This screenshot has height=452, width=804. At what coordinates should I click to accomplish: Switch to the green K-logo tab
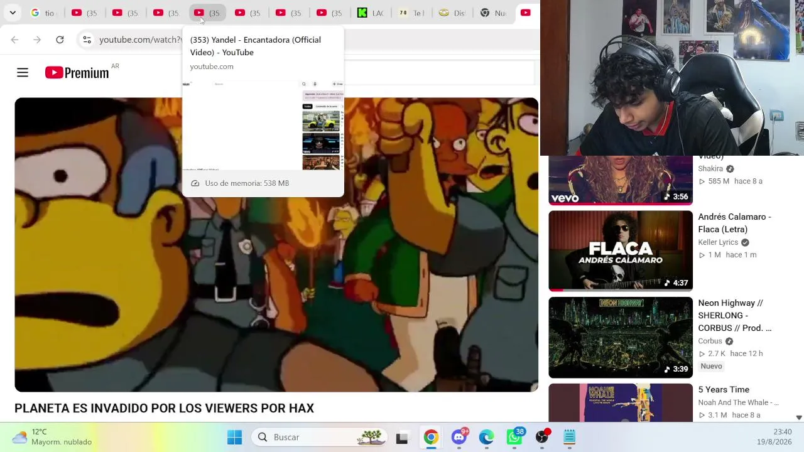coord(371,13)
